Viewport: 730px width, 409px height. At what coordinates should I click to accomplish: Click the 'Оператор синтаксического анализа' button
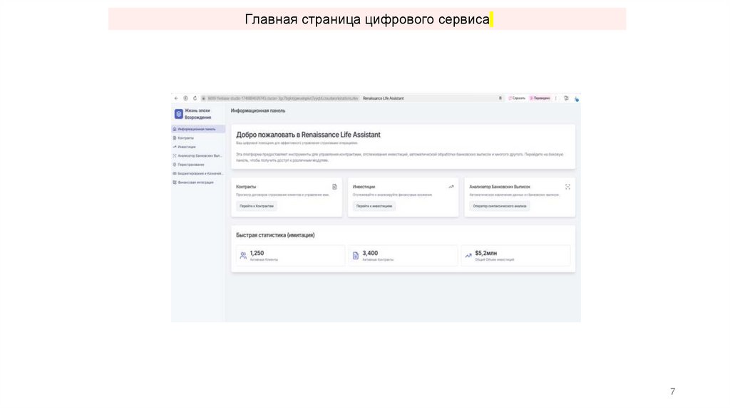point(500,206)
